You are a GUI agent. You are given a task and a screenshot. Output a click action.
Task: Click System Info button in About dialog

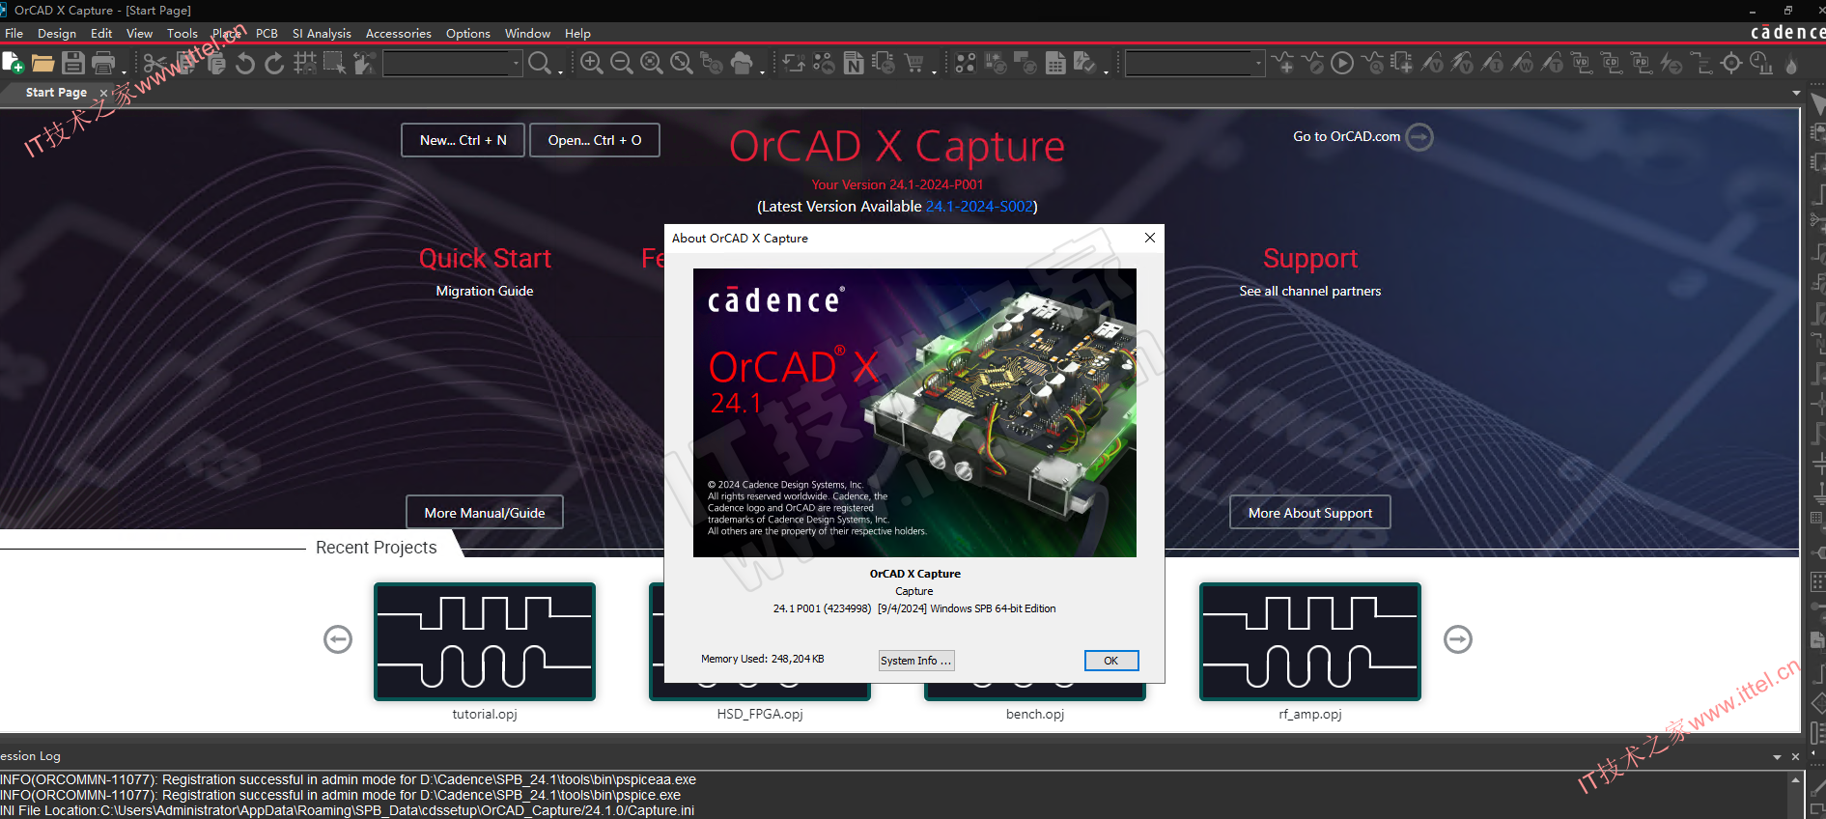(916, 661)
